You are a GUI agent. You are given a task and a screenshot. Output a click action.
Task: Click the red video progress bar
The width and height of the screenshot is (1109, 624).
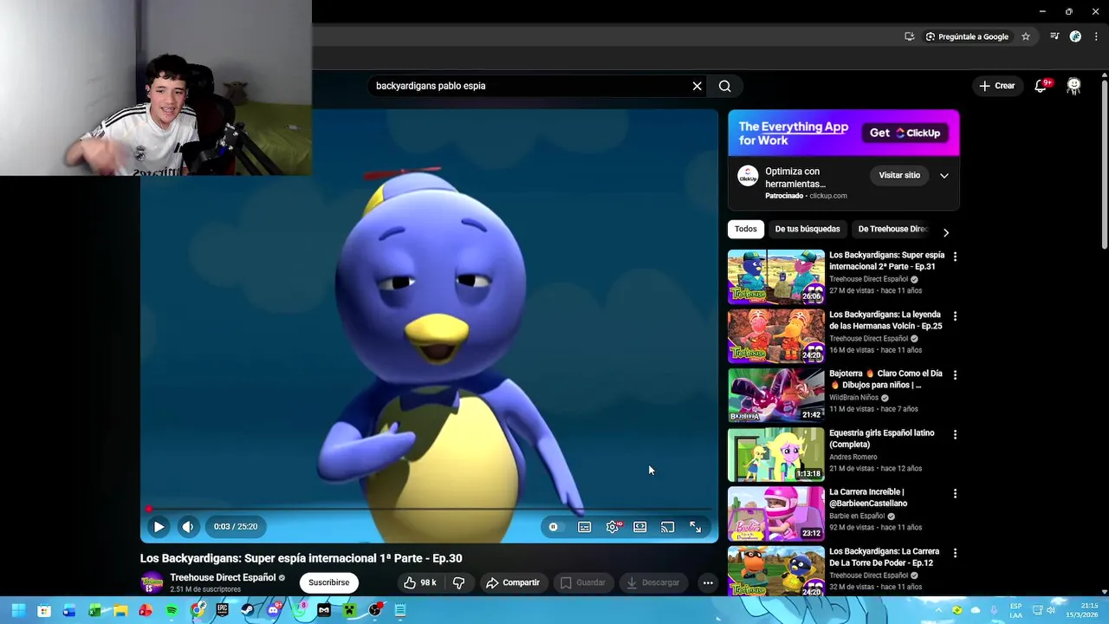click(429, 509)
